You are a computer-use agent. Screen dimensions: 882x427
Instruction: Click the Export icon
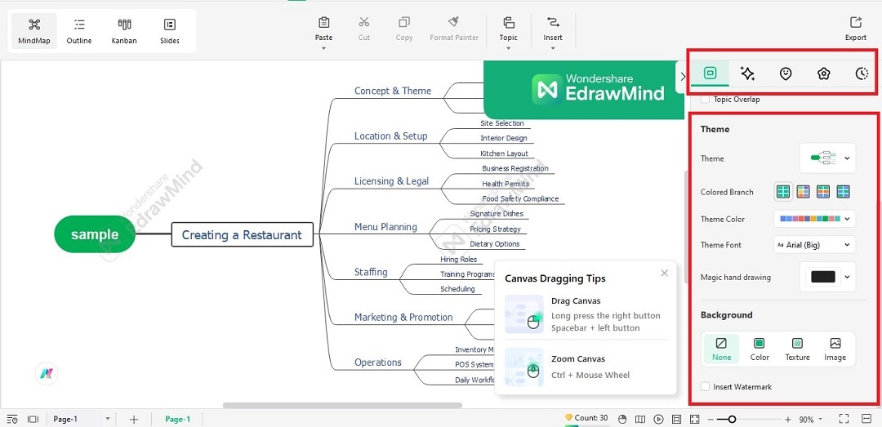(856, 23)
